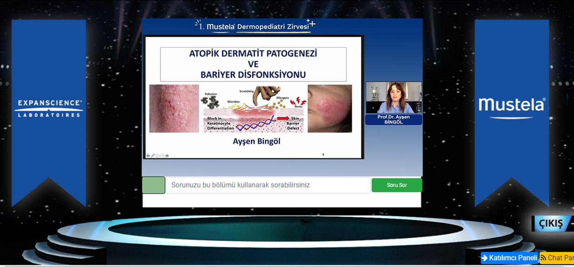Click the Expanscience Laboratoires banner logo

pyautogui.click(x=49, y=108)
